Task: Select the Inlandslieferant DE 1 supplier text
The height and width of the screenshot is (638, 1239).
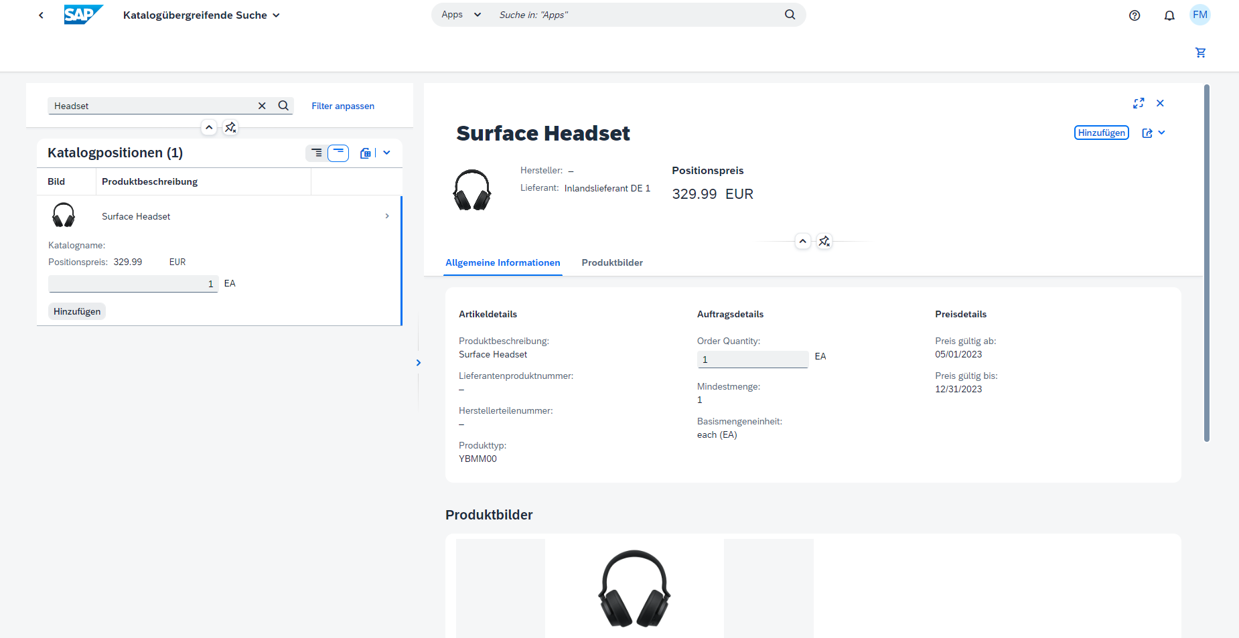Action: pos(607,188)
